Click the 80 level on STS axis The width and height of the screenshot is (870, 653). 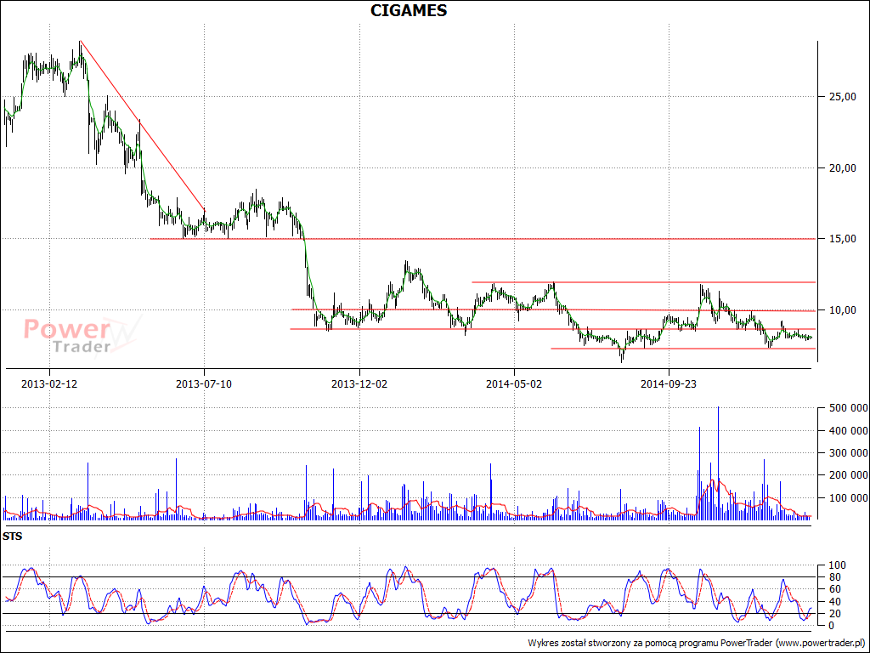coord(836,577)
